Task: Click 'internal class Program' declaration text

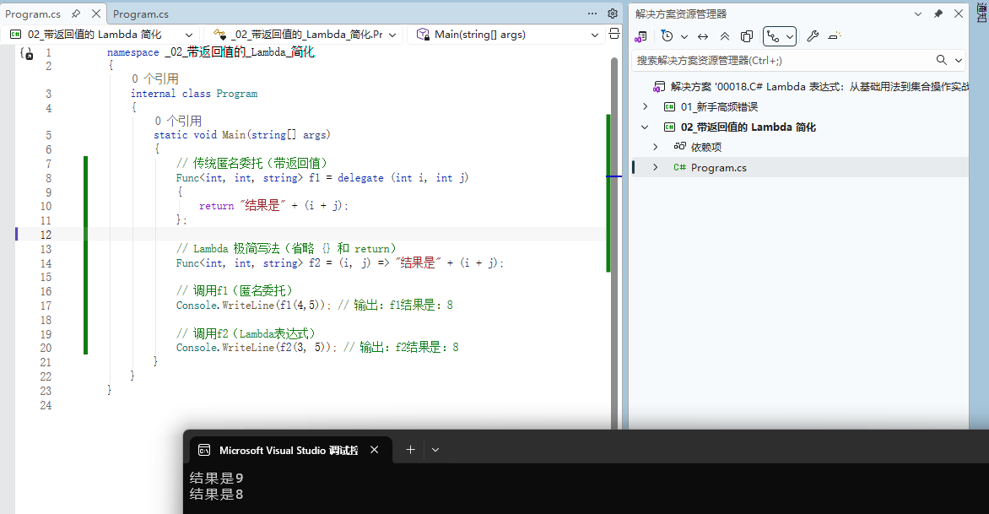Action: [x=194, y=94]
